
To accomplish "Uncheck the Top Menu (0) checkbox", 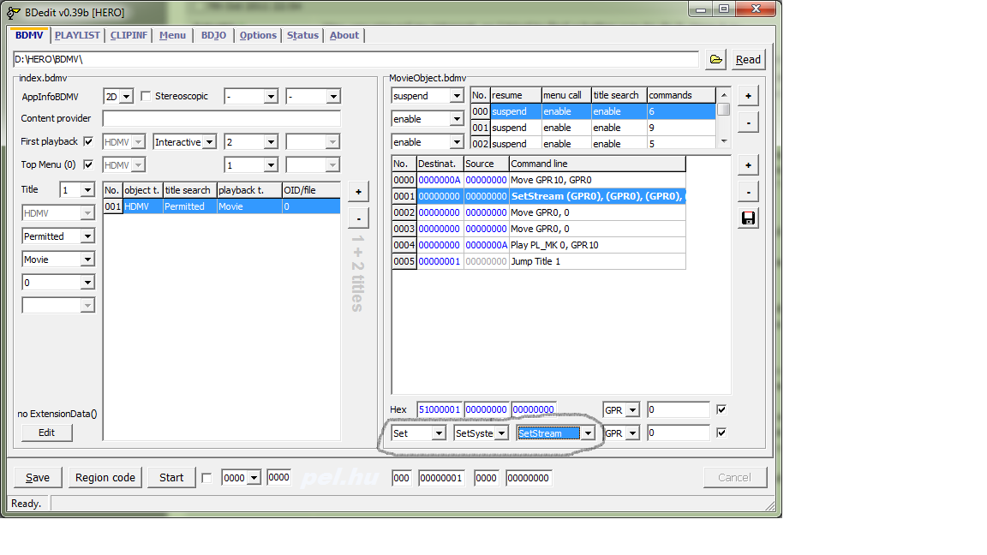I will [x=88, y=164].
